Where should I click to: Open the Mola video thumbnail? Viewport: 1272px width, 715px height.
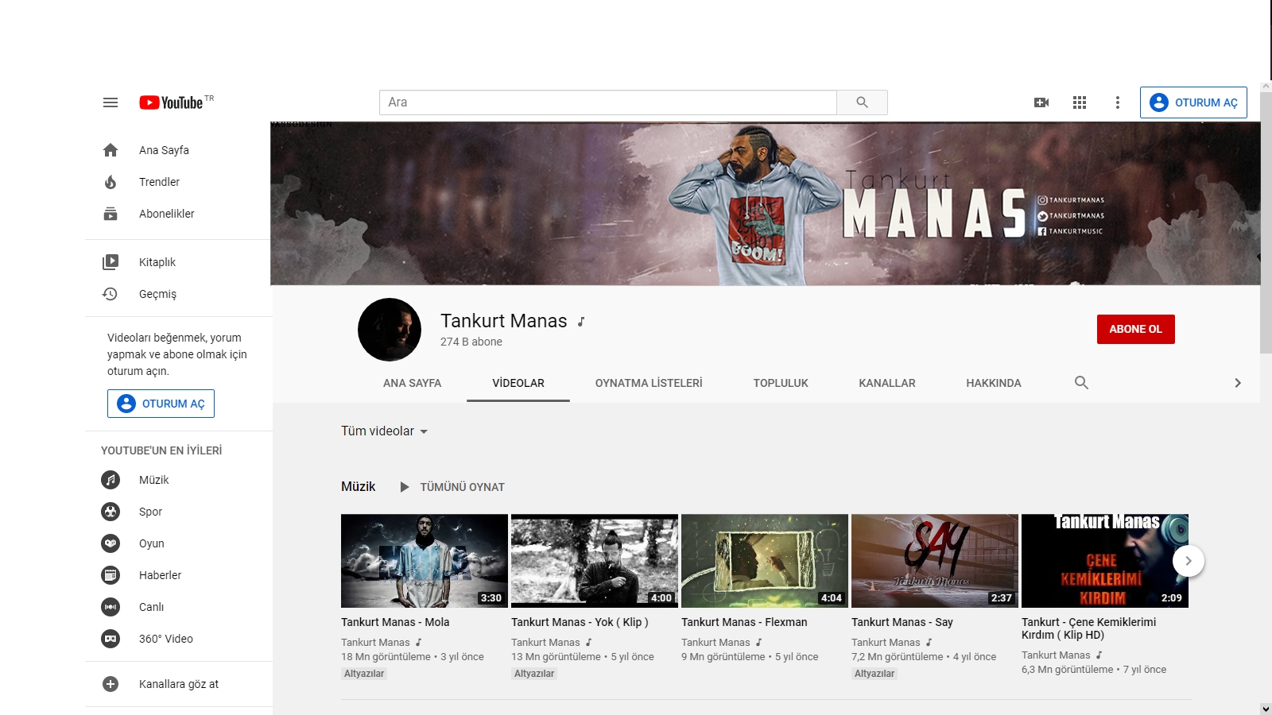point(425,561)
